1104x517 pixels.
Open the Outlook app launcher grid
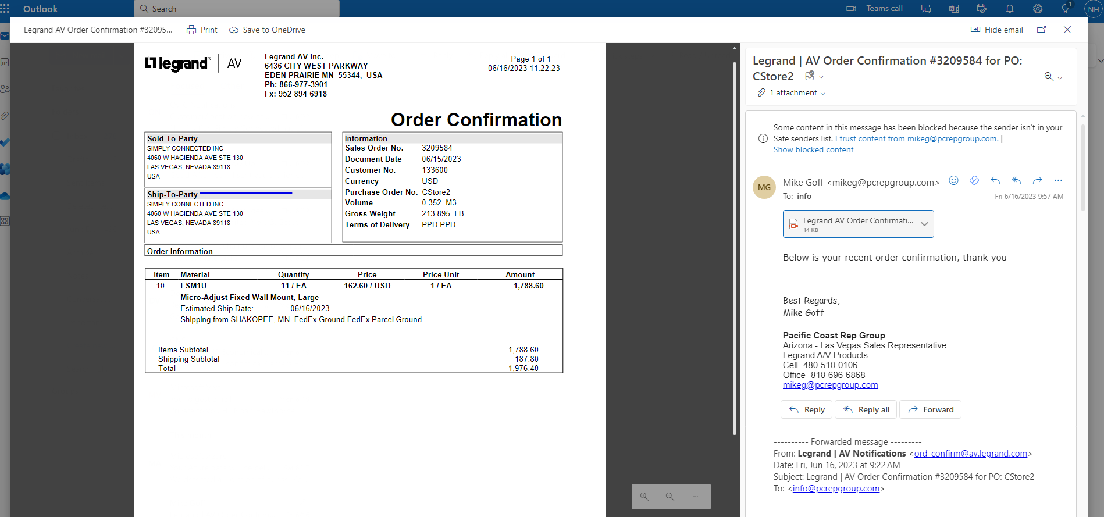pos(5,9)
